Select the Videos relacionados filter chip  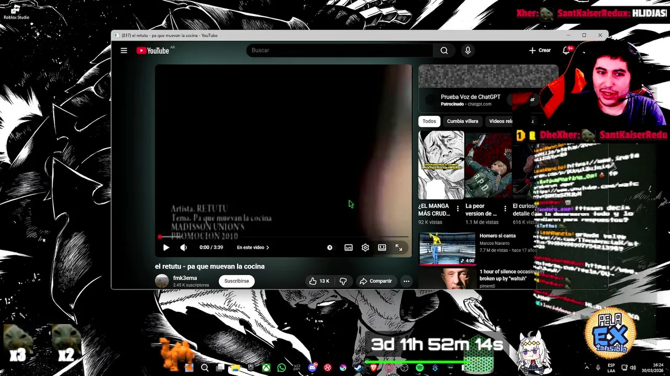pos(500,121)
